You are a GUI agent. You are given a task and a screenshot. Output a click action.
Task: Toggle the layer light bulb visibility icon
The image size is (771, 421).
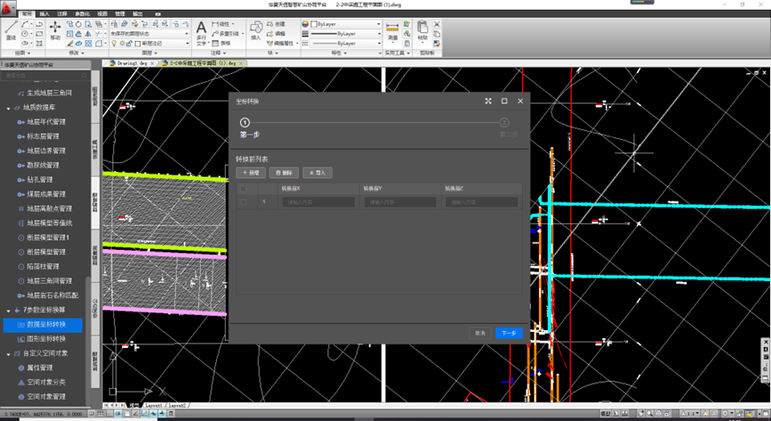(x=114, y=43)
